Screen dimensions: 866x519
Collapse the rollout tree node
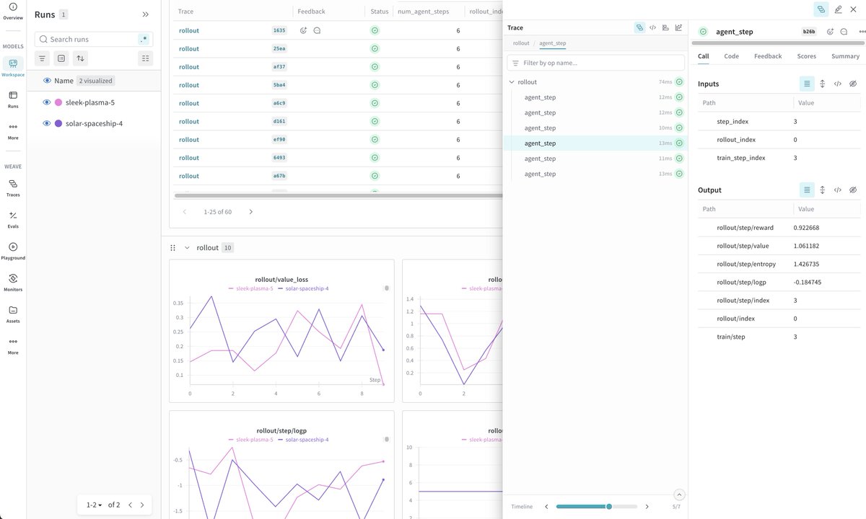[x=512, y=82]
